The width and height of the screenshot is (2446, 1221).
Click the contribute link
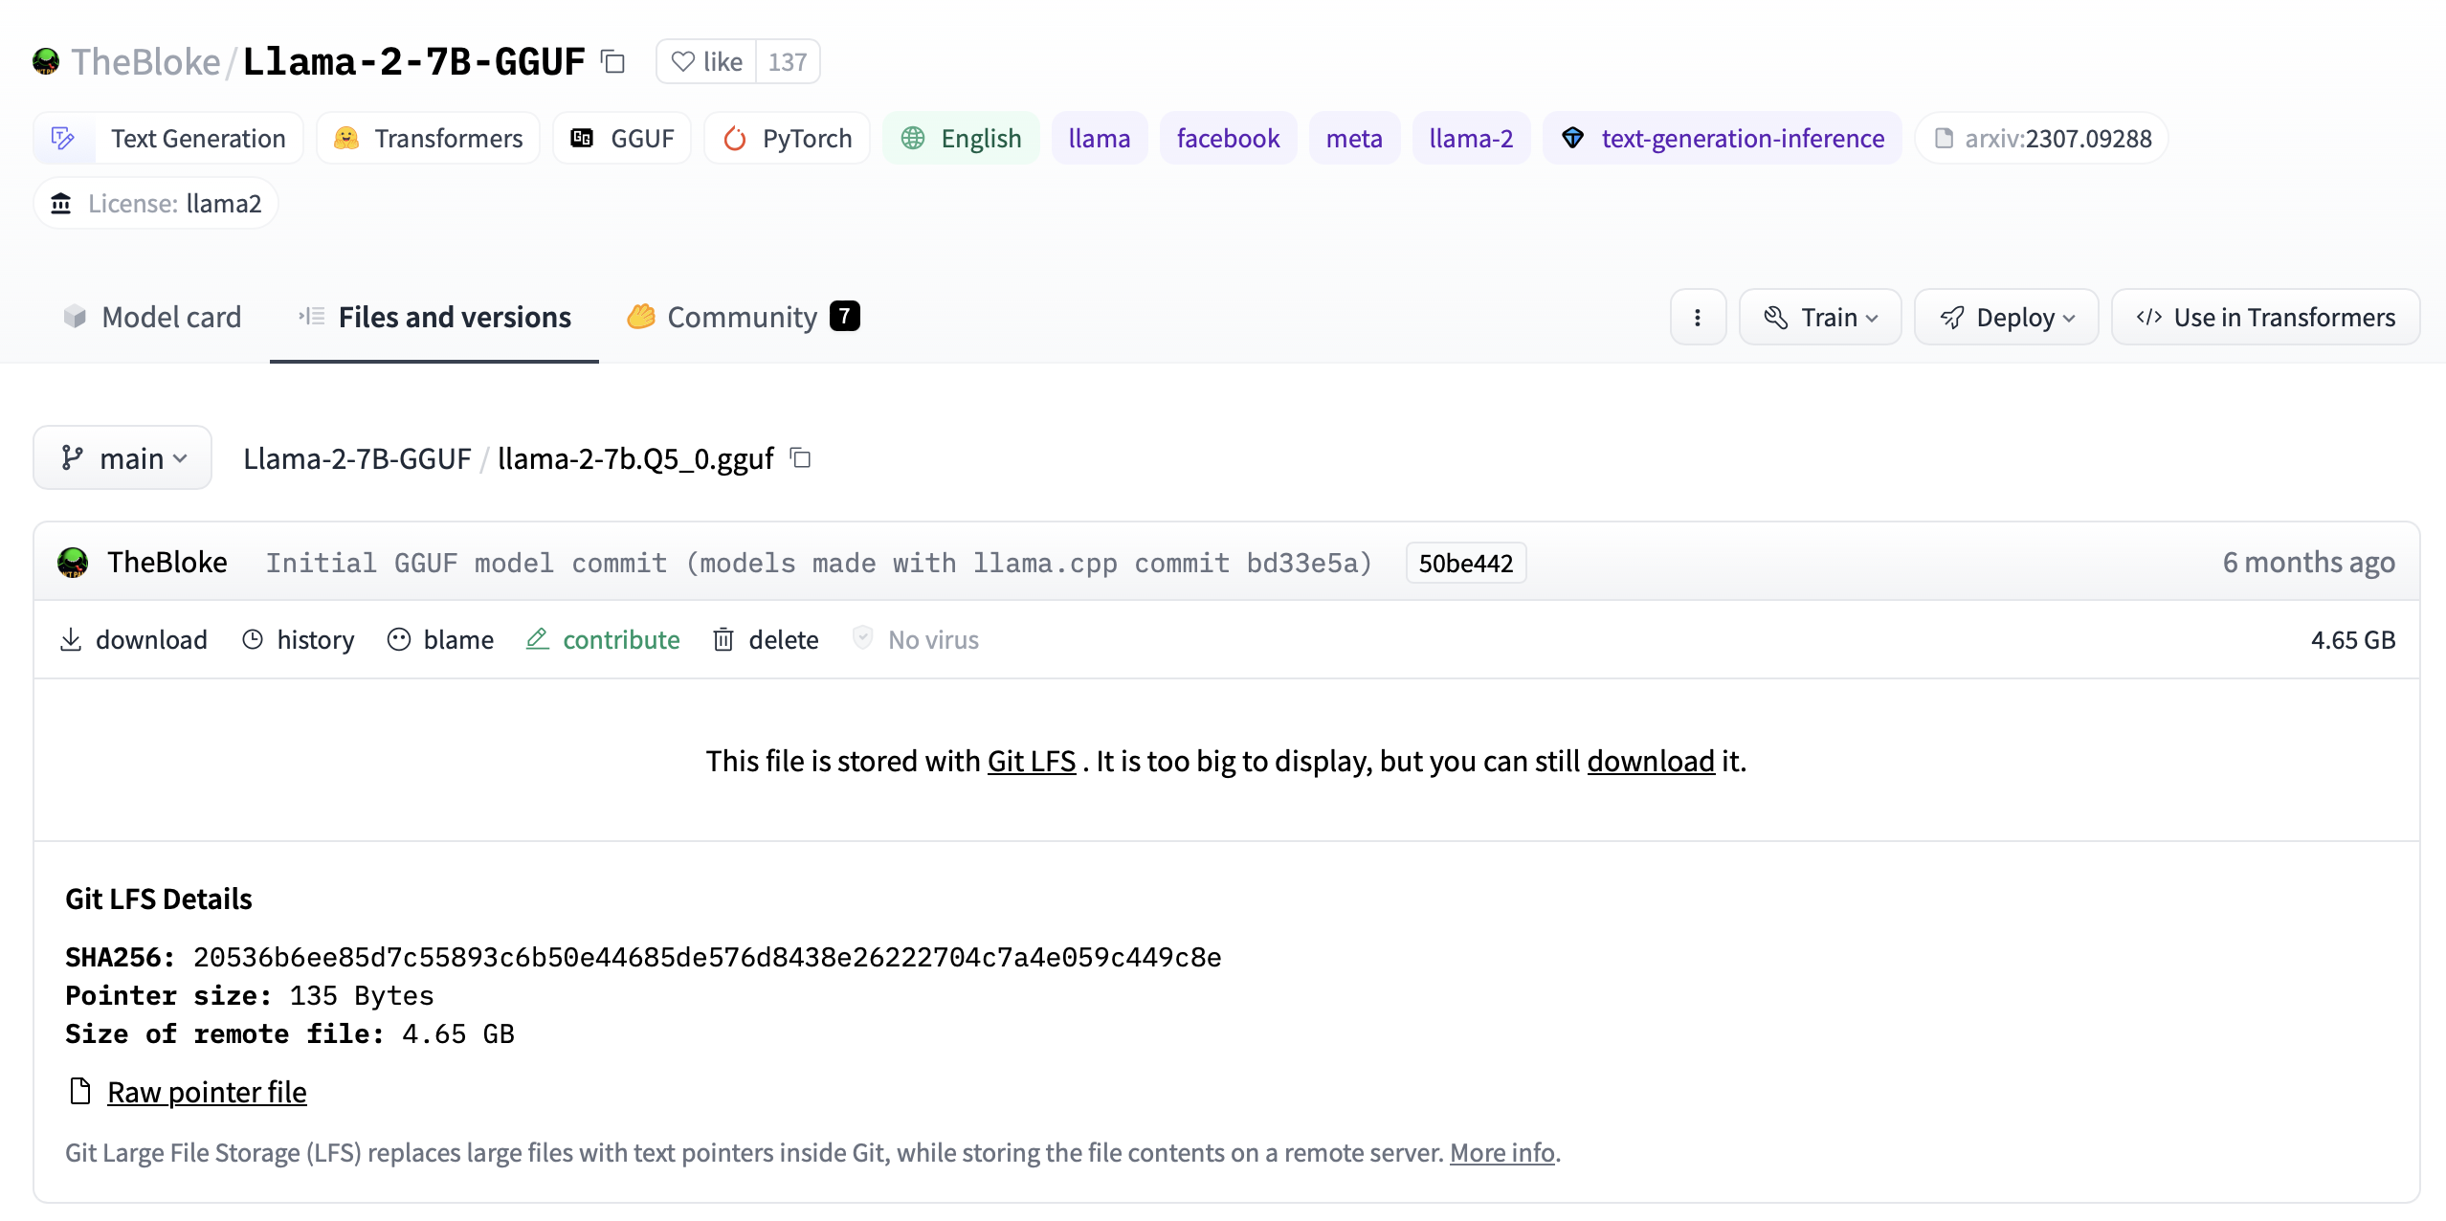pos(603,639)
